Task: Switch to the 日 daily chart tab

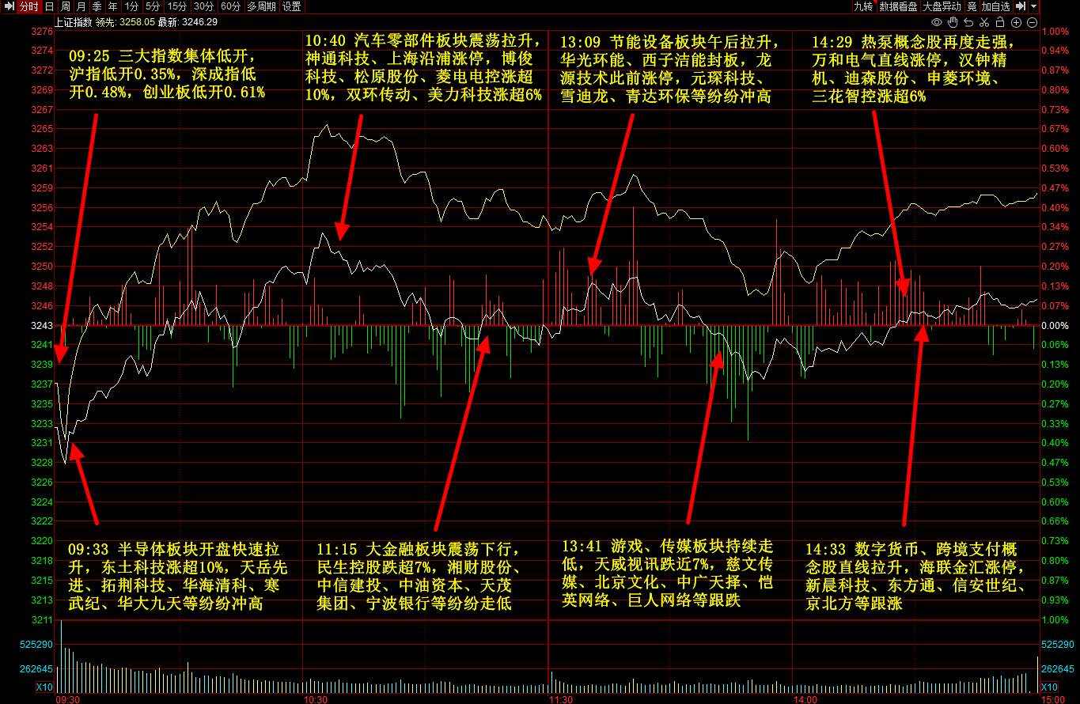Action: 50,6
